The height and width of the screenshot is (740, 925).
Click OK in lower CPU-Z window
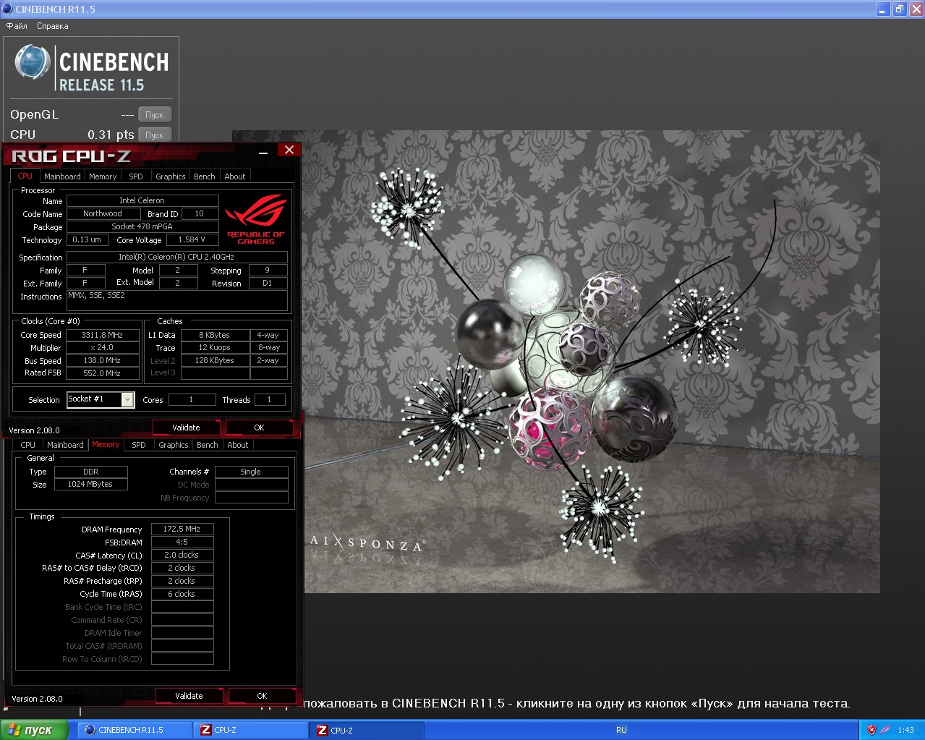point(263,696)
